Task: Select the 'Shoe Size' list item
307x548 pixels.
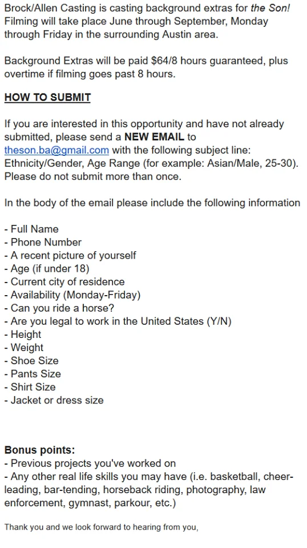Action: [x=31, y=361]
